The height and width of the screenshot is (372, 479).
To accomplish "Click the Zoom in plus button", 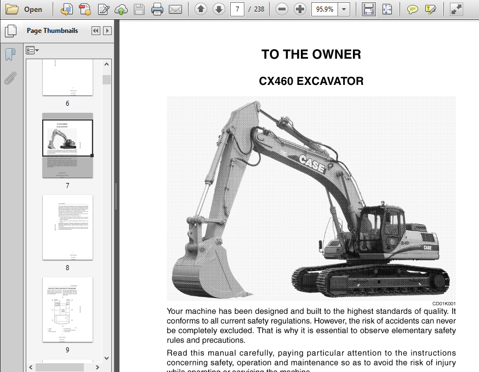I will pyautogui.click(x=300, y=9).
